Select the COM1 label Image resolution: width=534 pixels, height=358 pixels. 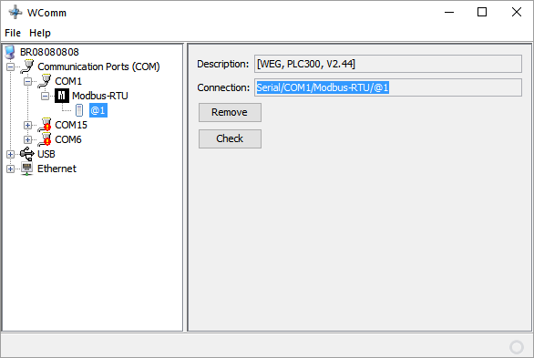(x=68, y=81)
